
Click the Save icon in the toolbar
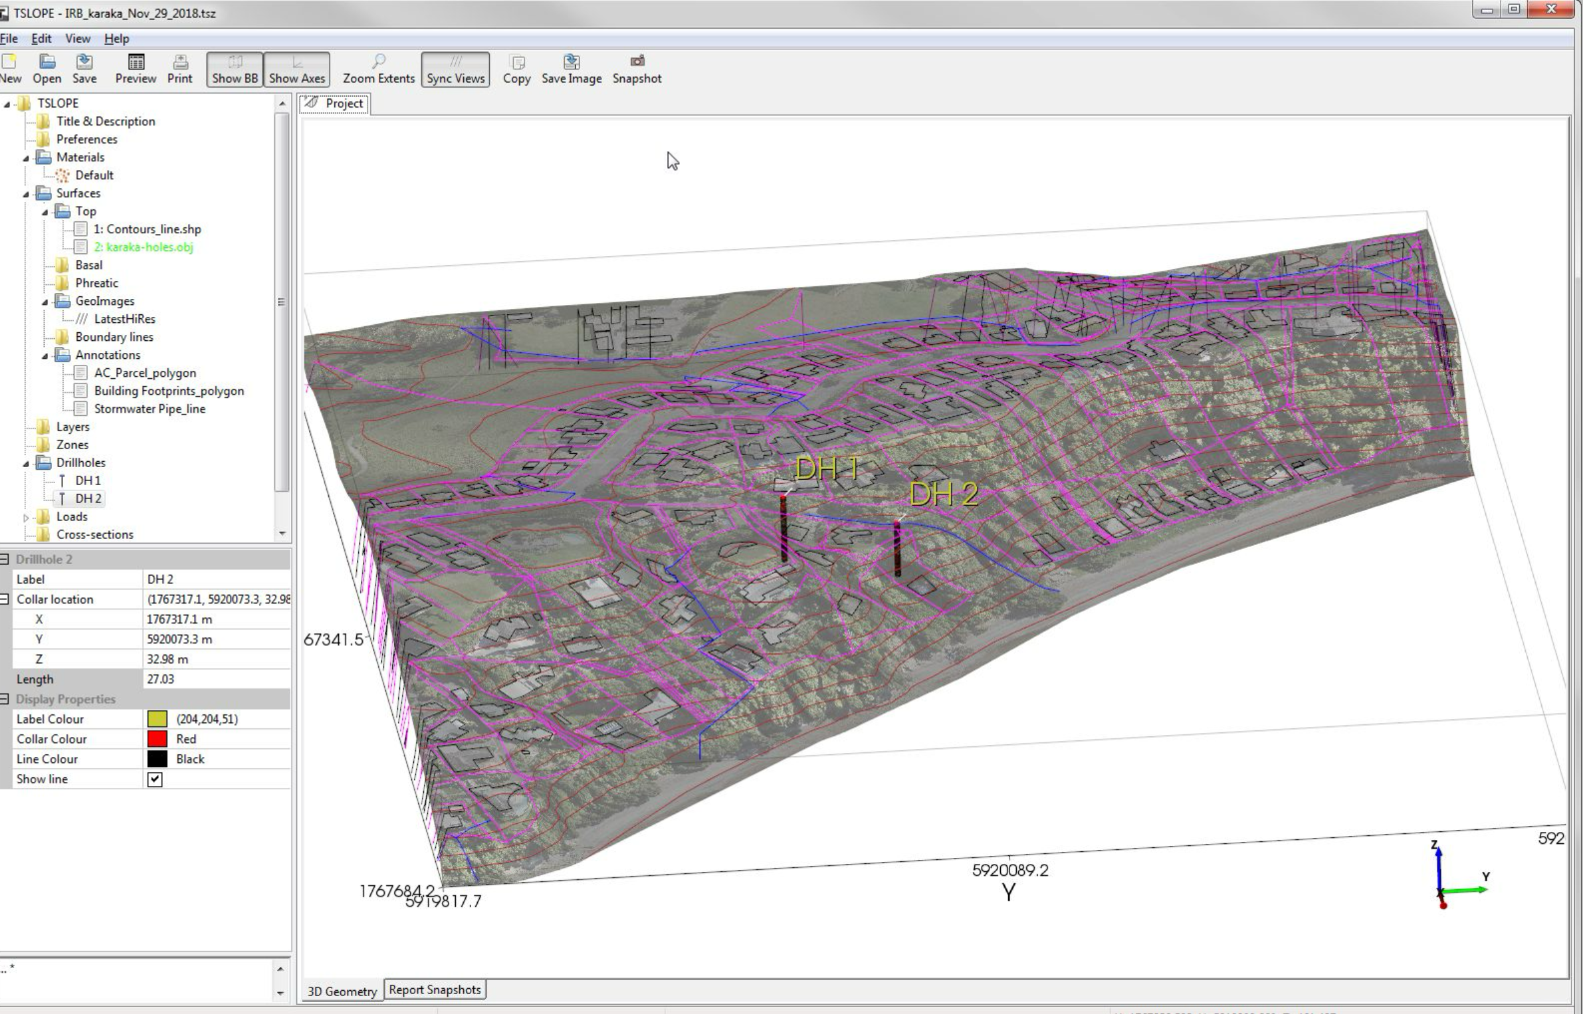pos(83,66)
